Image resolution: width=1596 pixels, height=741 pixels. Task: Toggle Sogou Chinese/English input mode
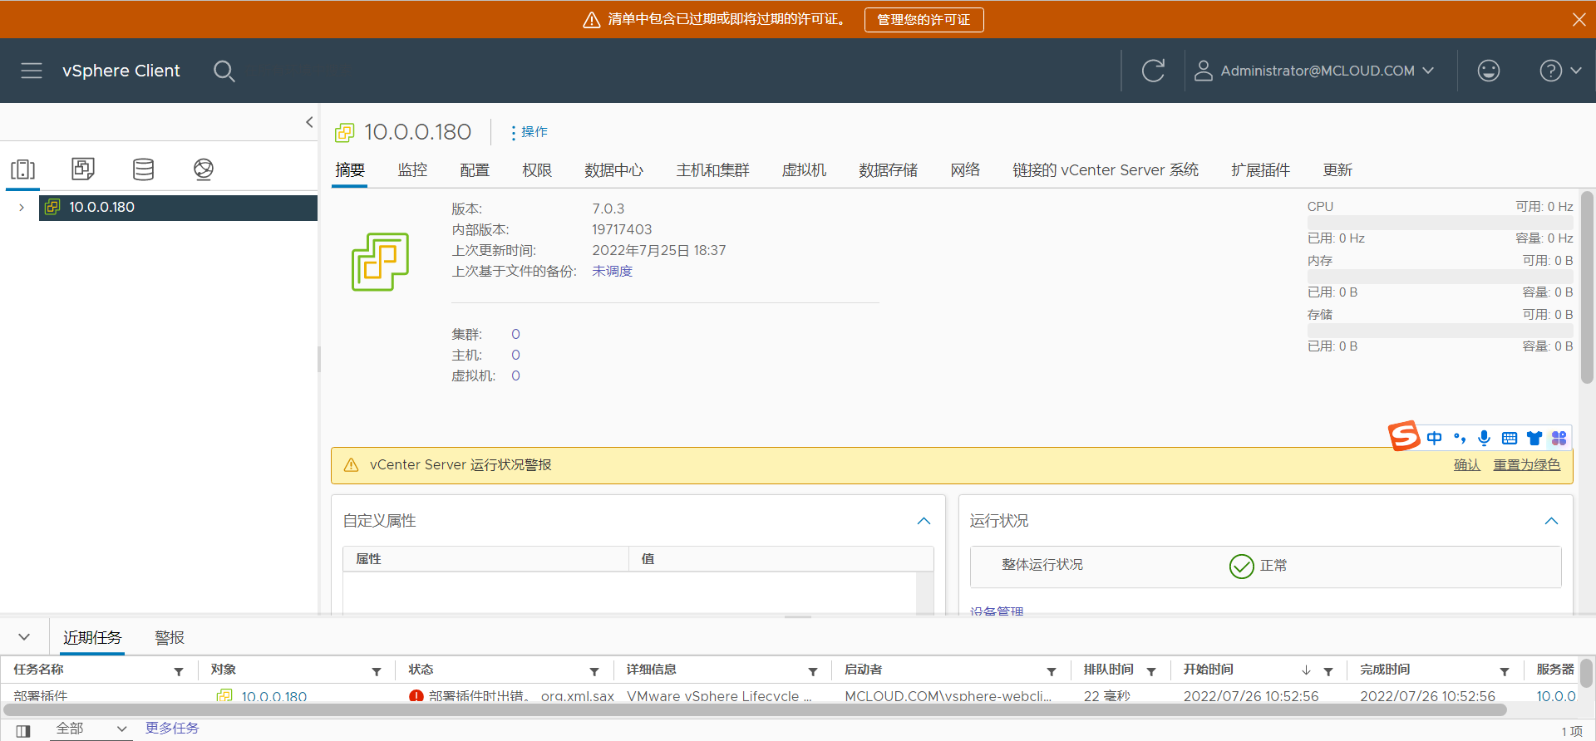click(x=1435, y=438)
